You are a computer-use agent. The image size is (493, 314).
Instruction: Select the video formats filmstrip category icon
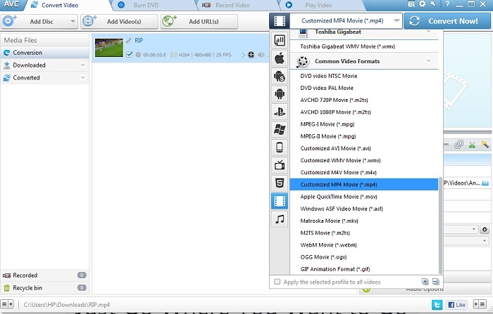coord(280,201)
